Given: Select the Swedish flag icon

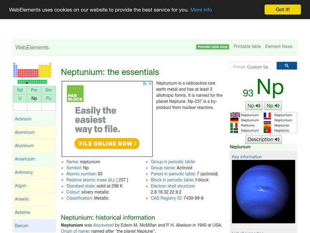Looking at the screenshot, I should pos(234,130).
